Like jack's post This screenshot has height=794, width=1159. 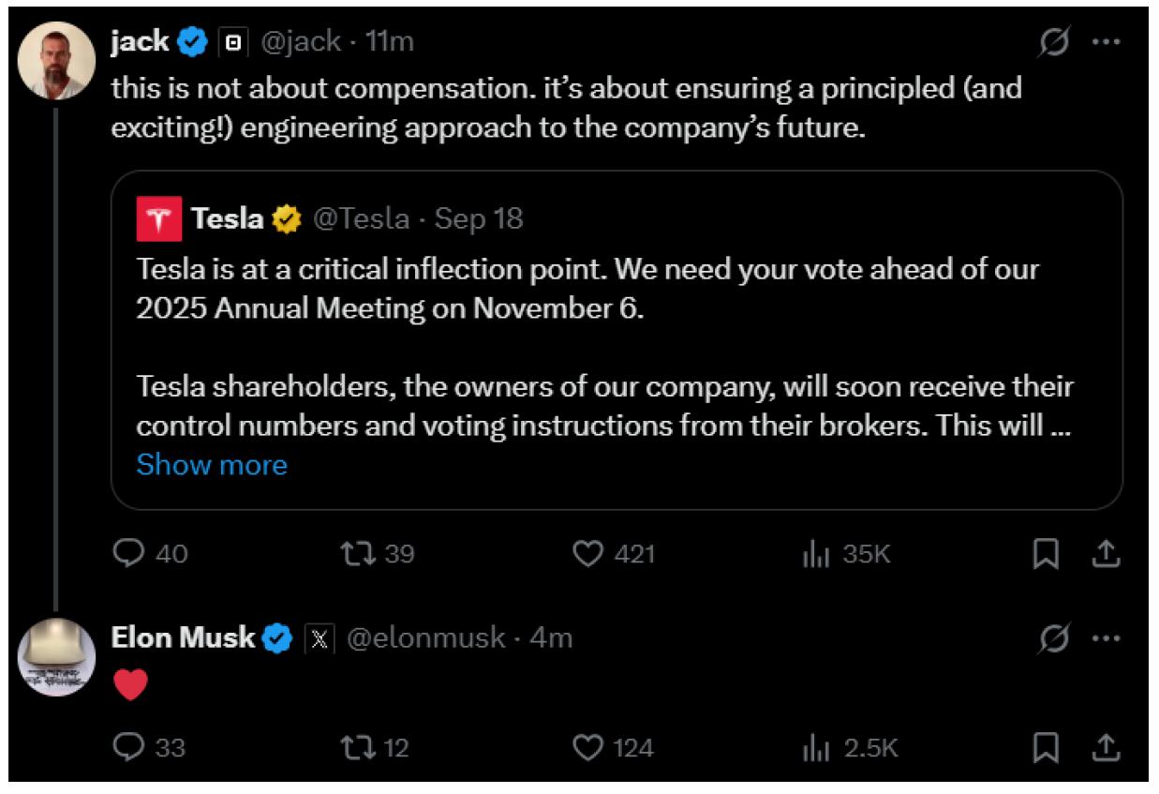click(588, 555)
